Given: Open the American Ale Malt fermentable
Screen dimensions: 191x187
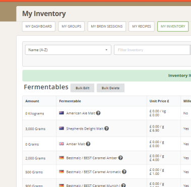Looking at the screenshot, I should [x=81, y=113].
